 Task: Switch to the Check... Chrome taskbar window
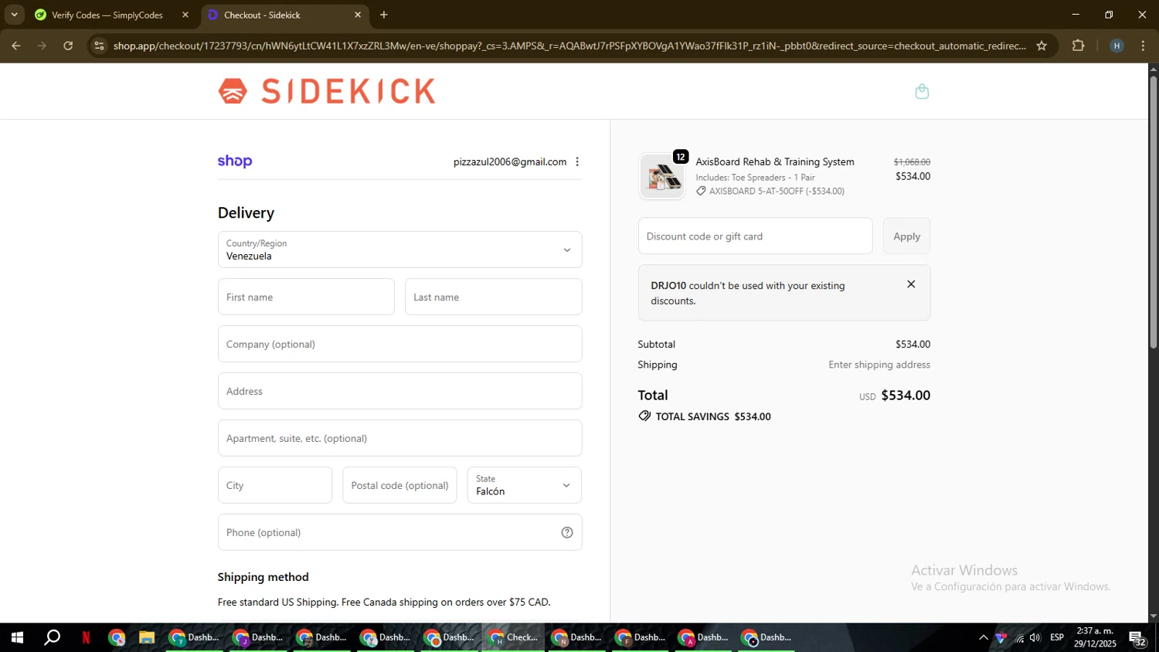(514, 637)
